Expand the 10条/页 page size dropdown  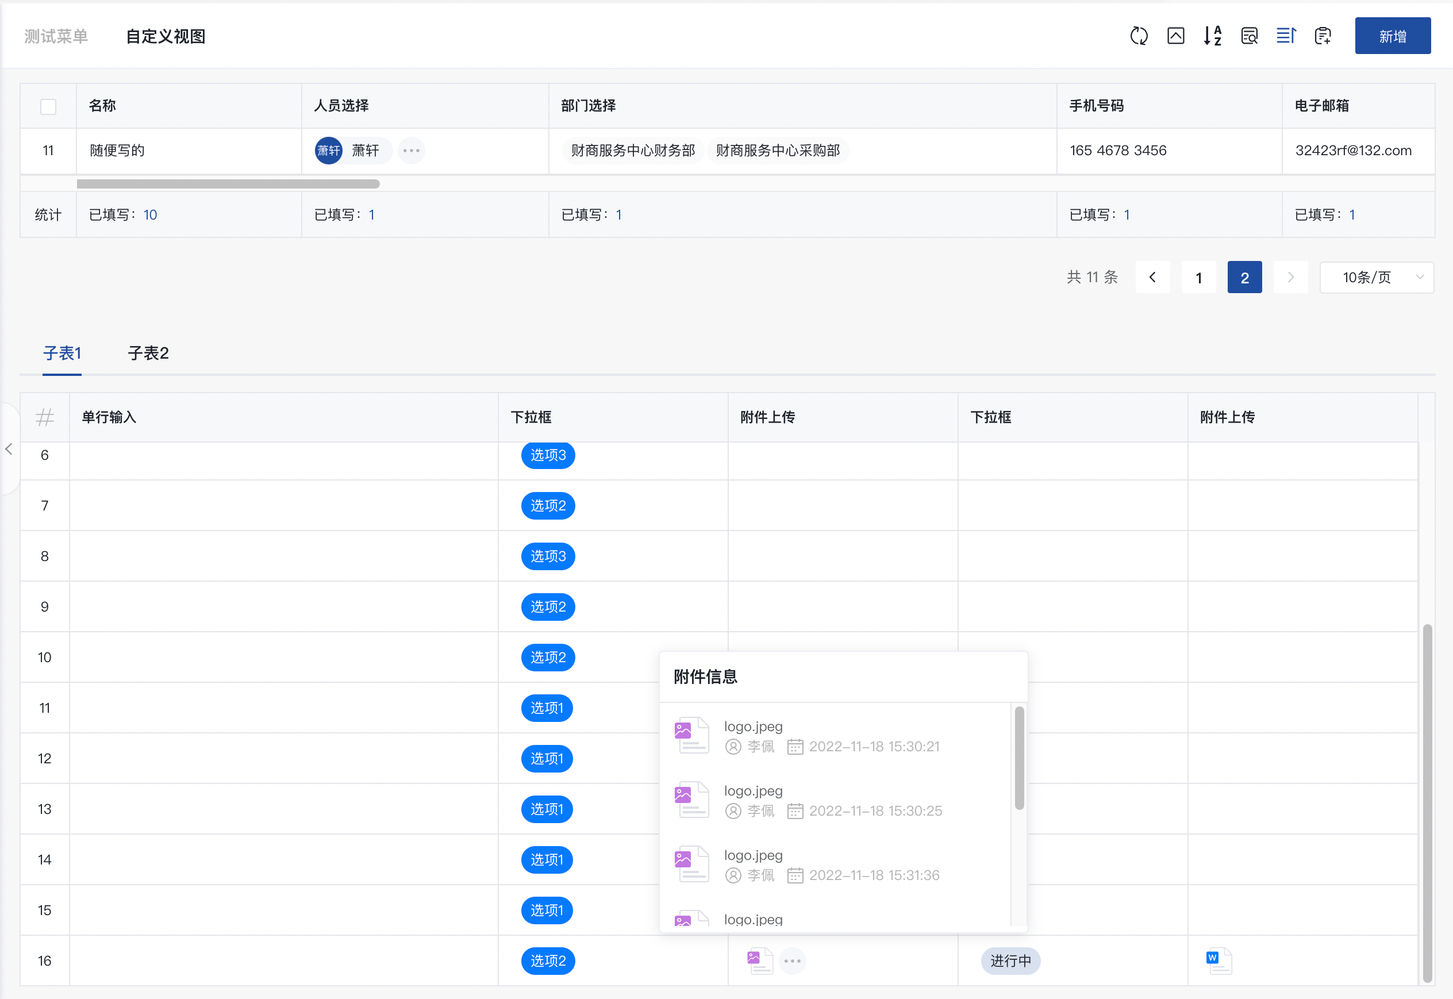click(x=1377, y=277)
